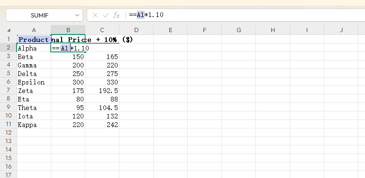The width and height of the screenshot is (365, 178).
Task: Click inside the SUMIF name box
Action: point(39,15)
